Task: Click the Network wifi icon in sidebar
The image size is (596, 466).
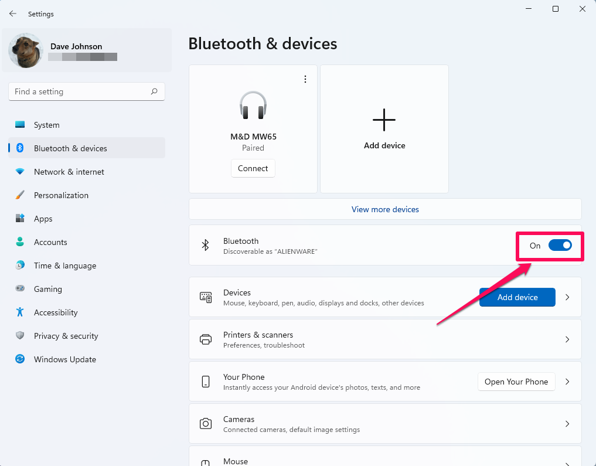Action: point(20,171)
